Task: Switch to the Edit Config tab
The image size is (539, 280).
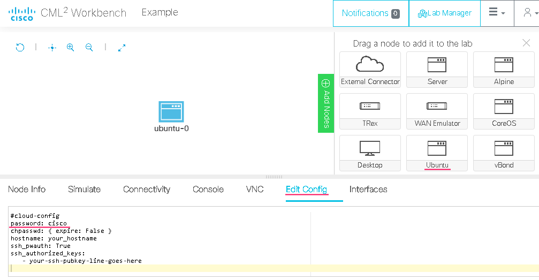Action: point(306,190)
